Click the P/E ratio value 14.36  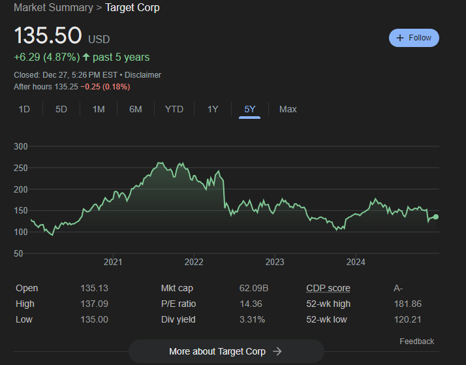click(251, 304)
